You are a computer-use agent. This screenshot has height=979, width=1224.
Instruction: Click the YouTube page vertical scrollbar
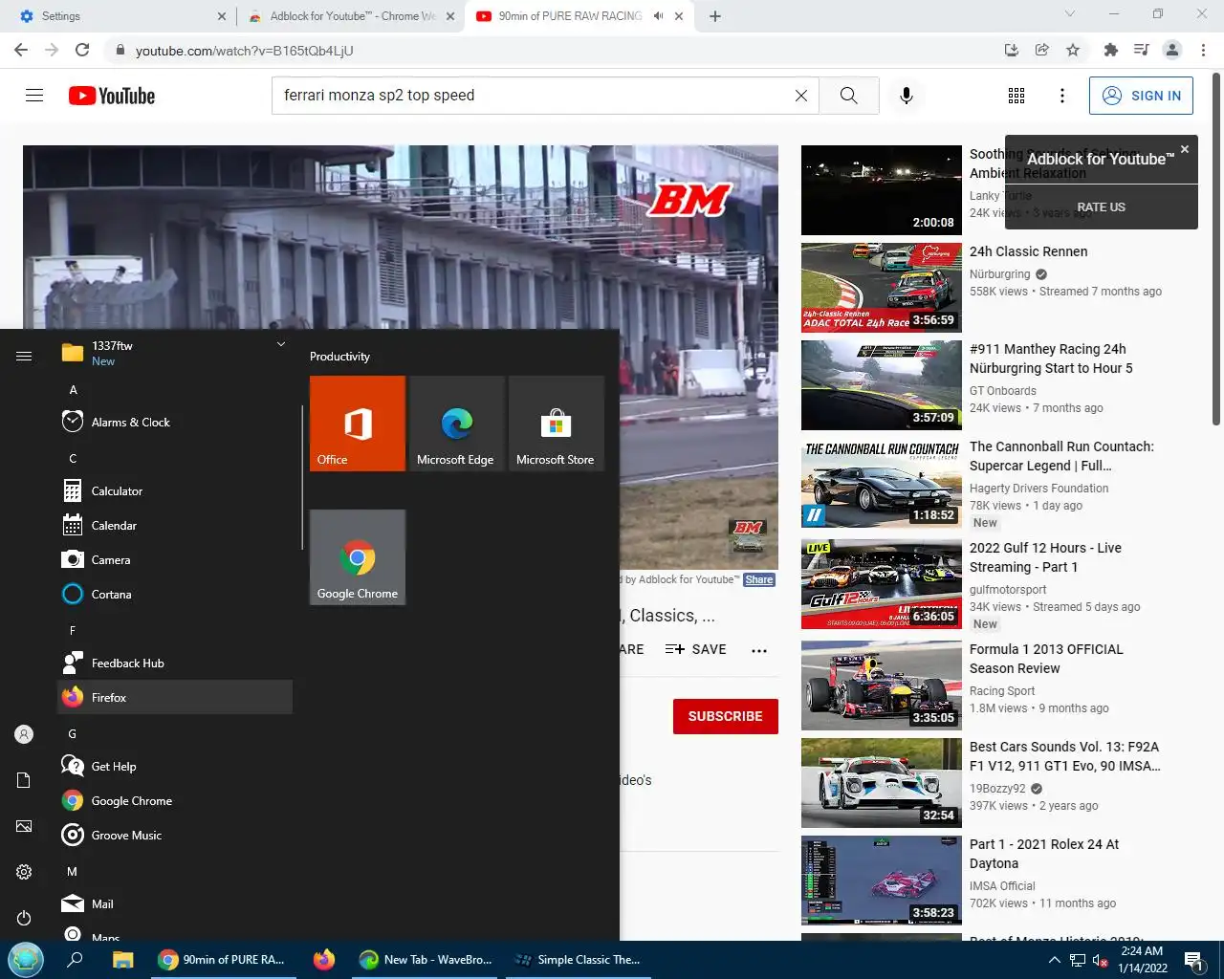pyautogui.click(x=1216, y=249)
